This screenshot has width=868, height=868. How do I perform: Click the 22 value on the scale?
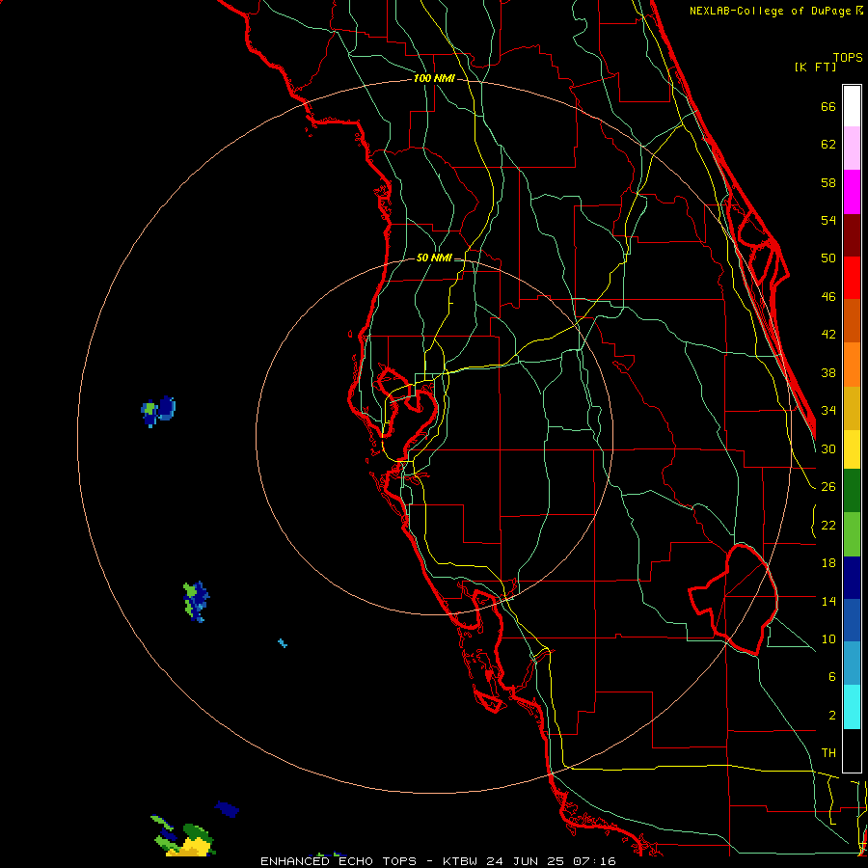click(x=828, y=526)
